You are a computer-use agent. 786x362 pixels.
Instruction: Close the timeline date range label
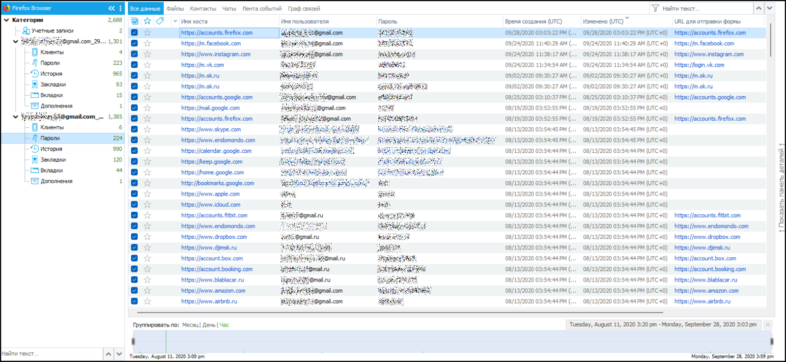[x=768, y=325]
